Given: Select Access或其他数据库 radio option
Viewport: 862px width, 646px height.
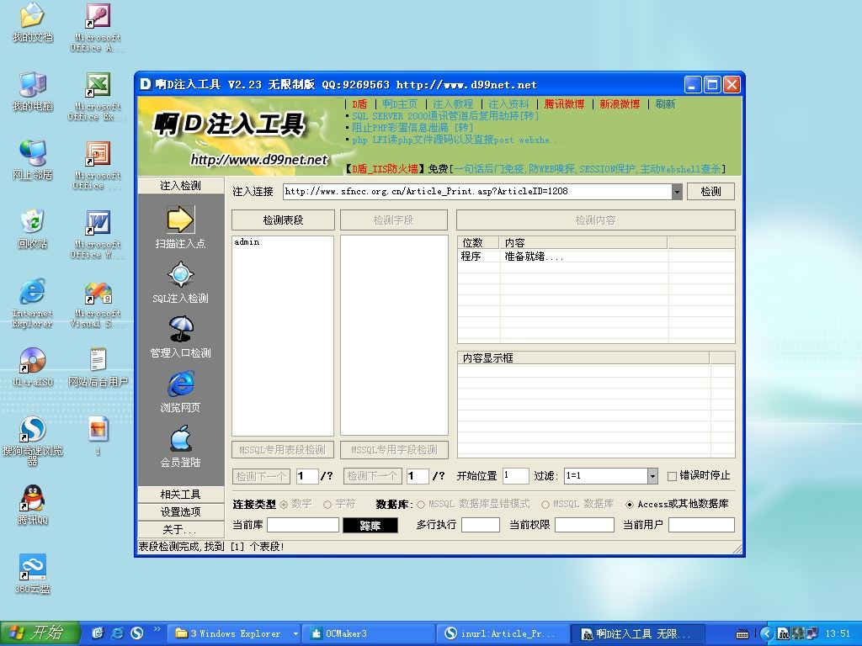Looking at the screenshot, I should 630,505.
